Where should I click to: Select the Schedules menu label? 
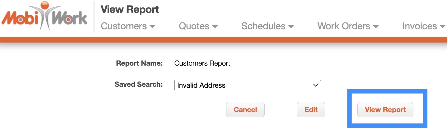point(263,26)
